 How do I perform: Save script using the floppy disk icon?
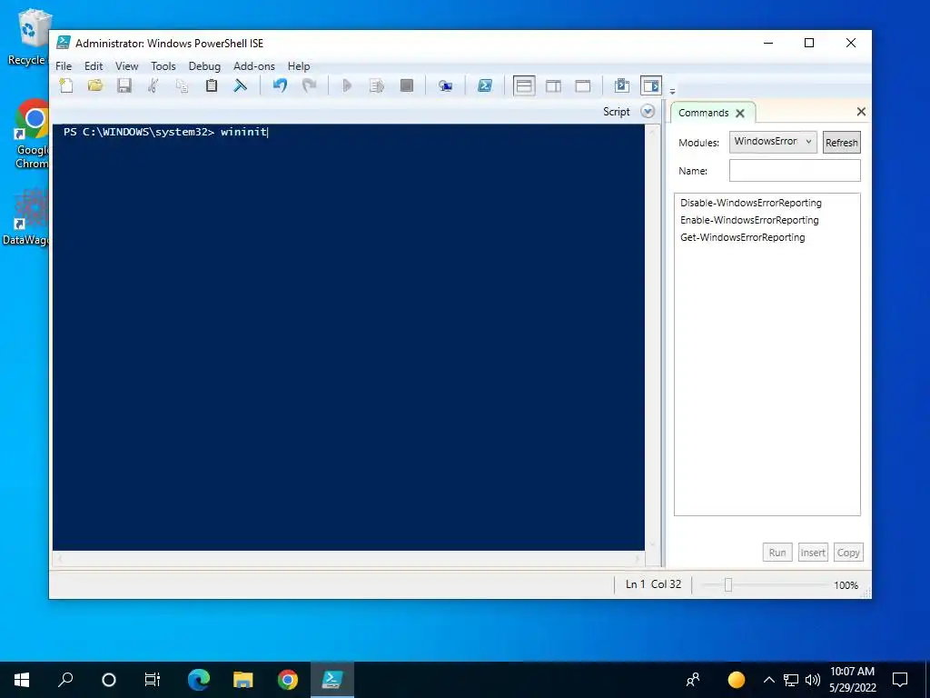(x=124, y=85)
